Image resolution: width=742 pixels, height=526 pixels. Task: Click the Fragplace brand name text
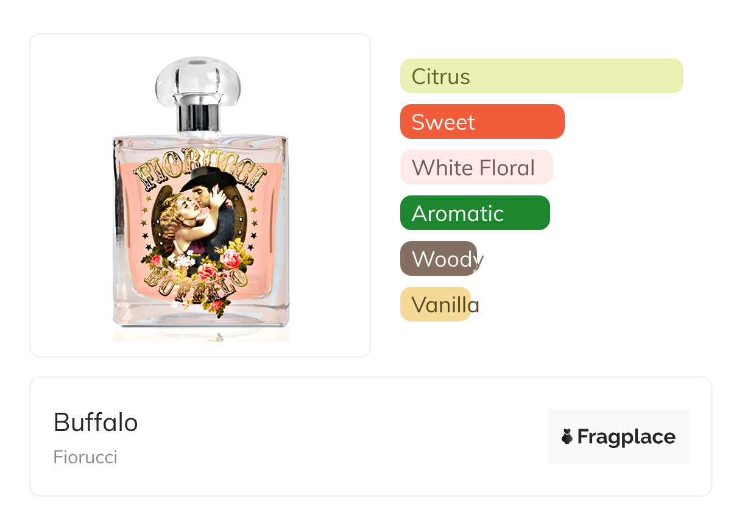click(626, 437)
